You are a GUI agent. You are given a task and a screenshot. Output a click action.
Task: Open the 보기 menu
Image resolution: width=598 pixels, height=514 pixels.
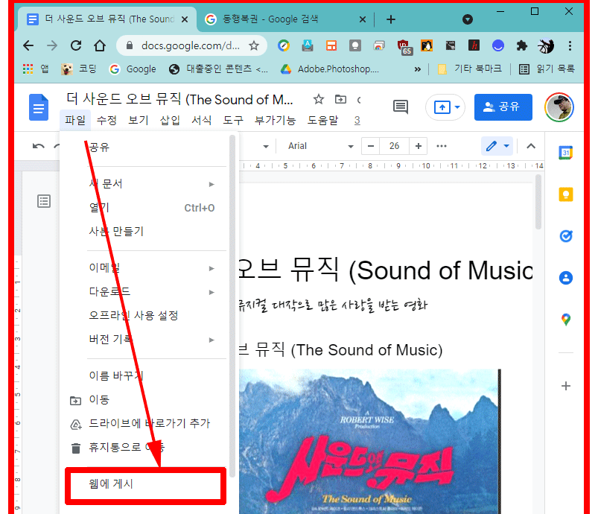coord(138,120)
